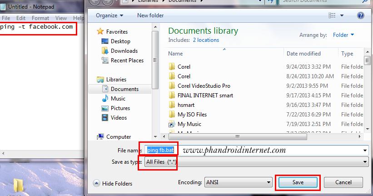Open the Encoding ANSI dropdown

(238, 182)
